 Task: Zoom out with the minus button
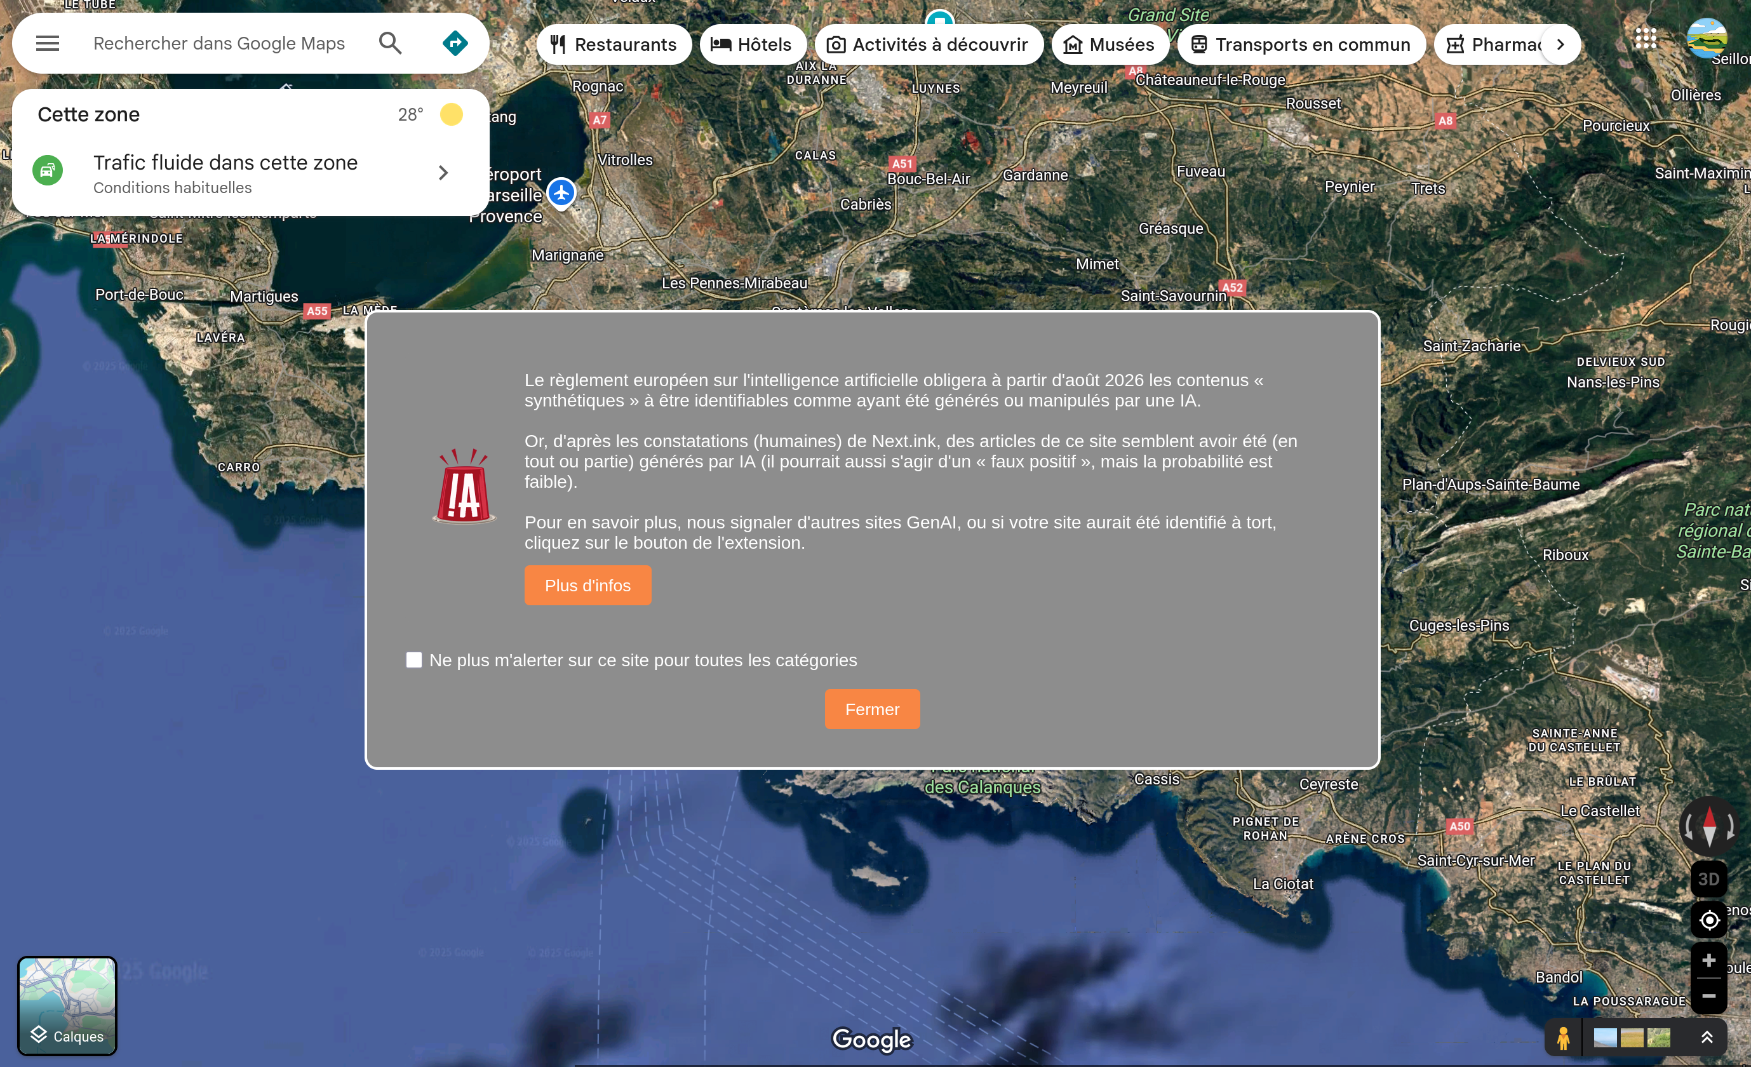click(x=1708, y=996)
